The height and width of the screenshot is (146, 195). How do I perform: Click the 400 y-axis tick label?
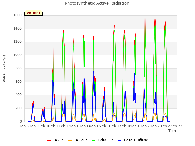click(x=19, y=95)
